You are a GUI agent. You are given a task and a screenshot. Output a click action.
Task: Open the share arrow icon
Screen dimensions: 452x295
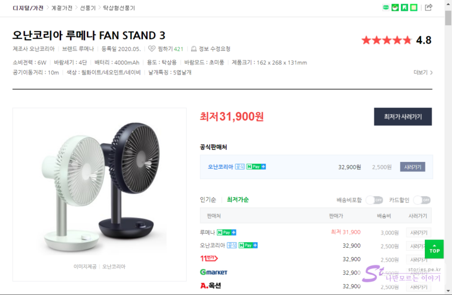(x=428, y=8)
